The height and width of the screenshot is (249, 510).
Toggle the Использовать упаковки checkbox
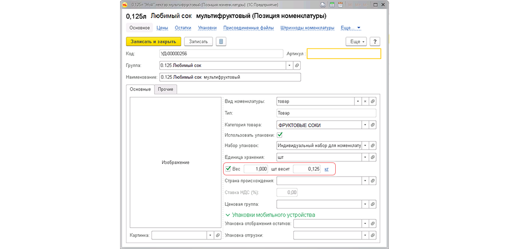pyautogui.click(x=280, y=135)
